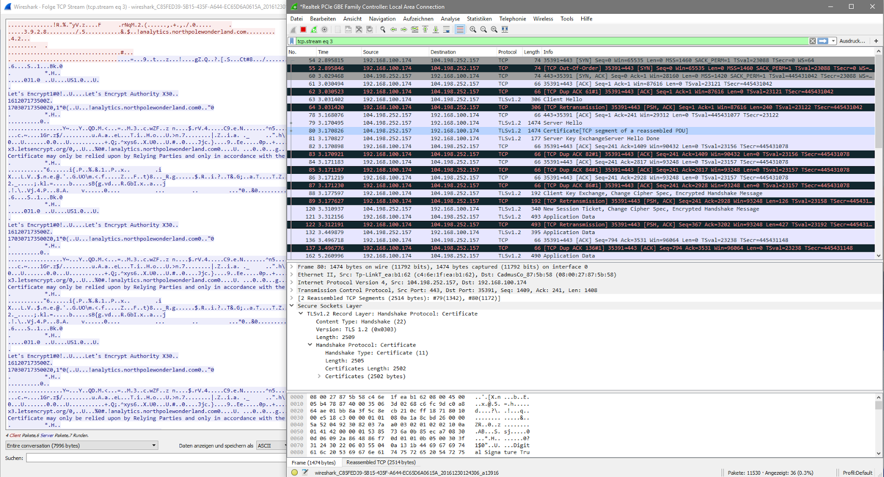Click go to specified packet icon
Screen dimensions: 884x477
[414, 30]
